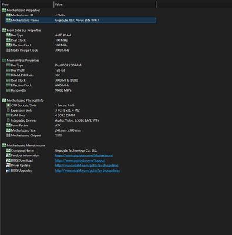
Task: Open the aida64 BIOS updates link
Action: (x=88, y=170)
